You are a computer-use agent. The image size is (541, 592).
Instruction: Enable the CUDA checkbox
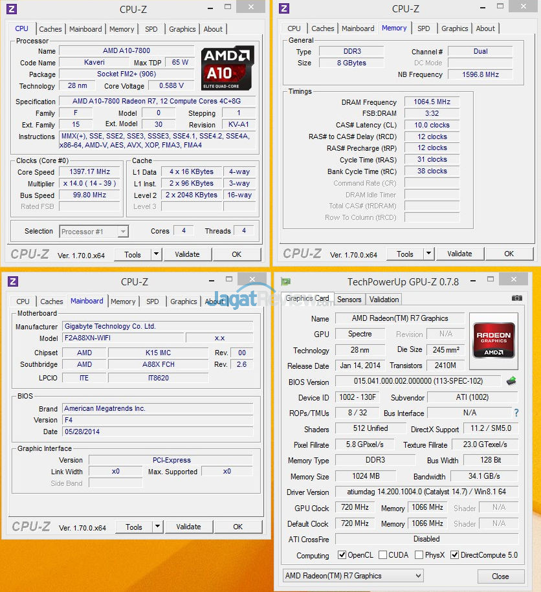(383, 555)
